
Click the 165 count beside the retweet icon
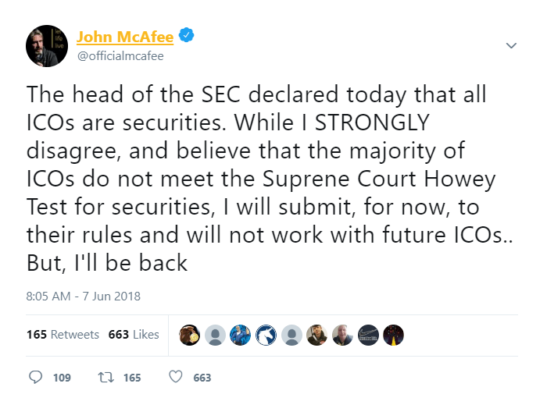(132, 378)
